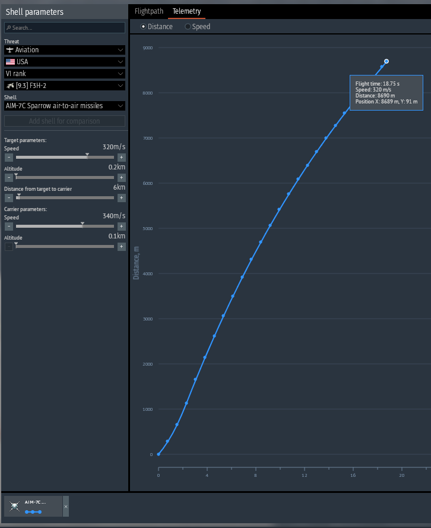This screenshot has height=528, width=431.
Task: Decrease target speed with minus button
Action: pos(9,158)
